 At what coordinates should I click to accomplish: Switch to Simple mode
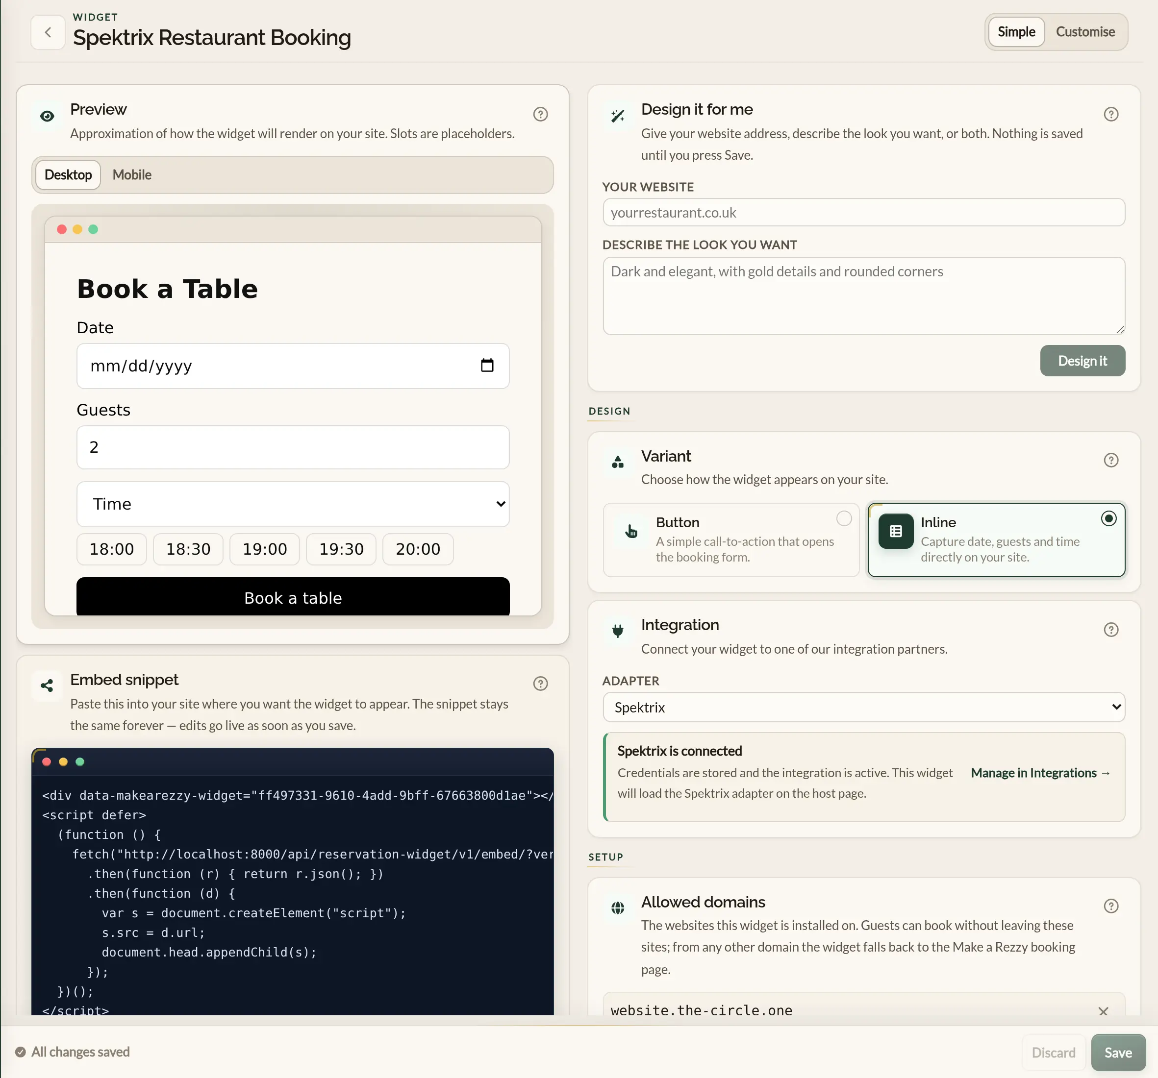pos(1016,32)
